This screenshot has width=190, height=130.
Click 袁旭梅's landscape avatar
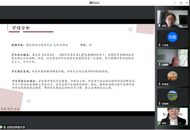[172, 95]
